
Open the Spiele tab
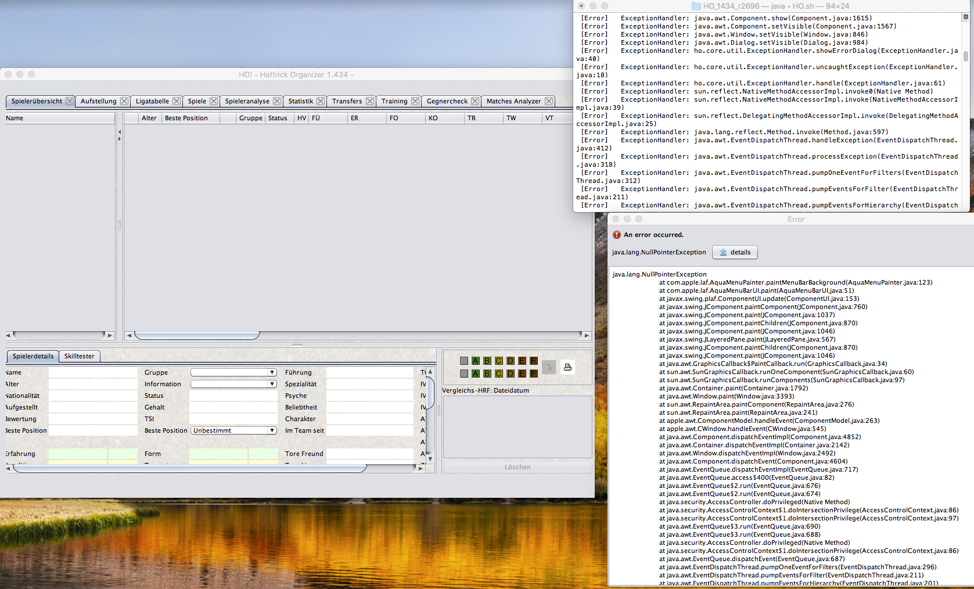(197, 101)
